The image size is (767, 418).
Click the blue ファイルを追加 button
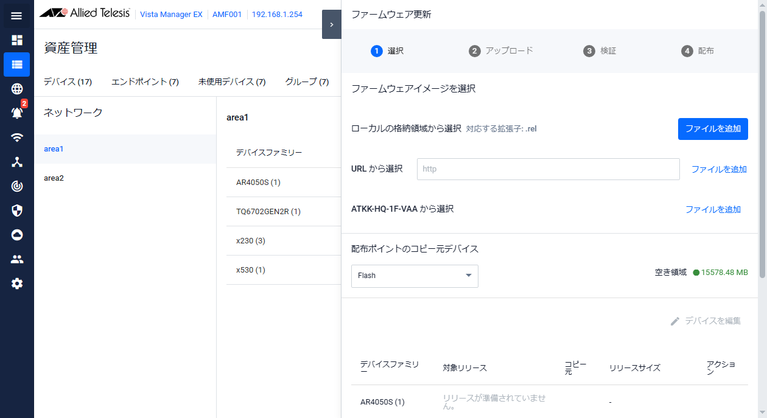coord(712,129)
